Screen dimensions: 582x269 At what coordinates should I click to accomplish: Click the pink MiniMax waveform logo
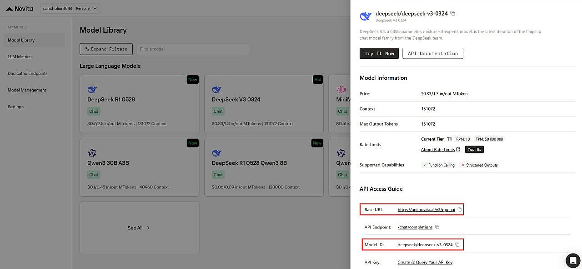[341, 90]
